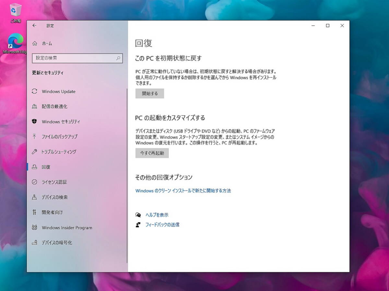Click the ファイルのバックアップ arrow icon
The image size is (389, 291).
34,137
